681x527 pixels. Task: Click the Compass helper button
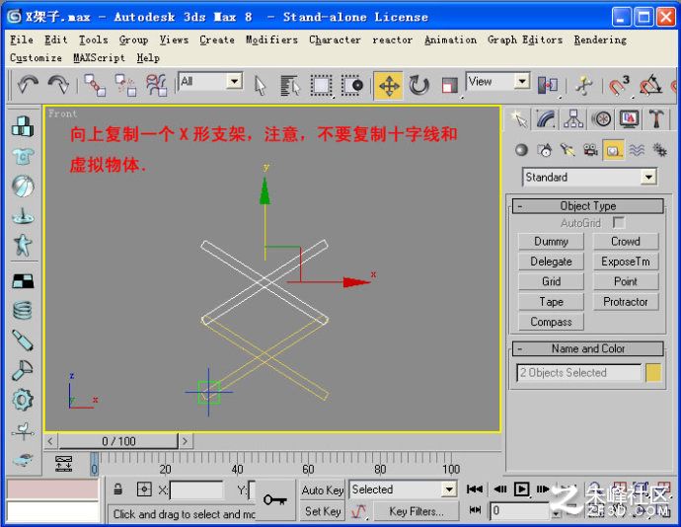click(x=551, y=322)
